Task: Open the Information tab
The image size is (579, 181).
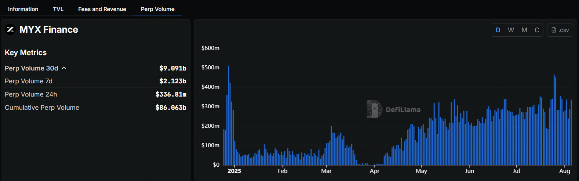Action: [x=23, y=9]
